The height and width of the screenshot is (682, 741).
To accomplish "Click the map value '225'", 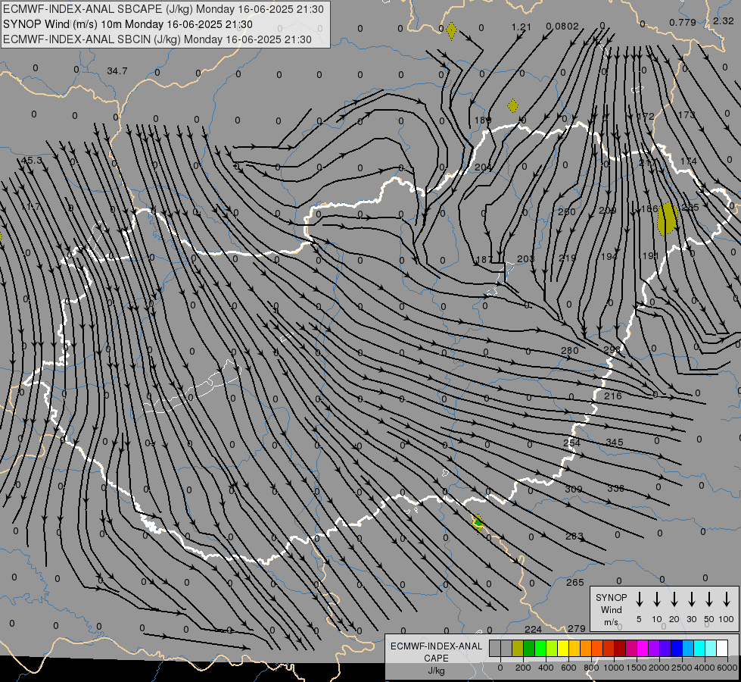I will click(x=690, y=208).
